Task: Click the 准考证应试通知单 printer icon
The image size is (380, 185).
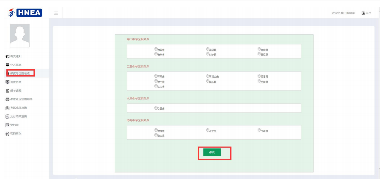Action: pos(7,99)
